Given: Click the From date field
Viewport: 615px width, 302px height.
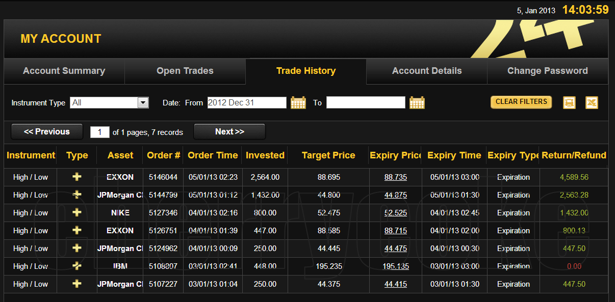Looking at the screenshot, I should pyautogui.click(x=247, y=102).
